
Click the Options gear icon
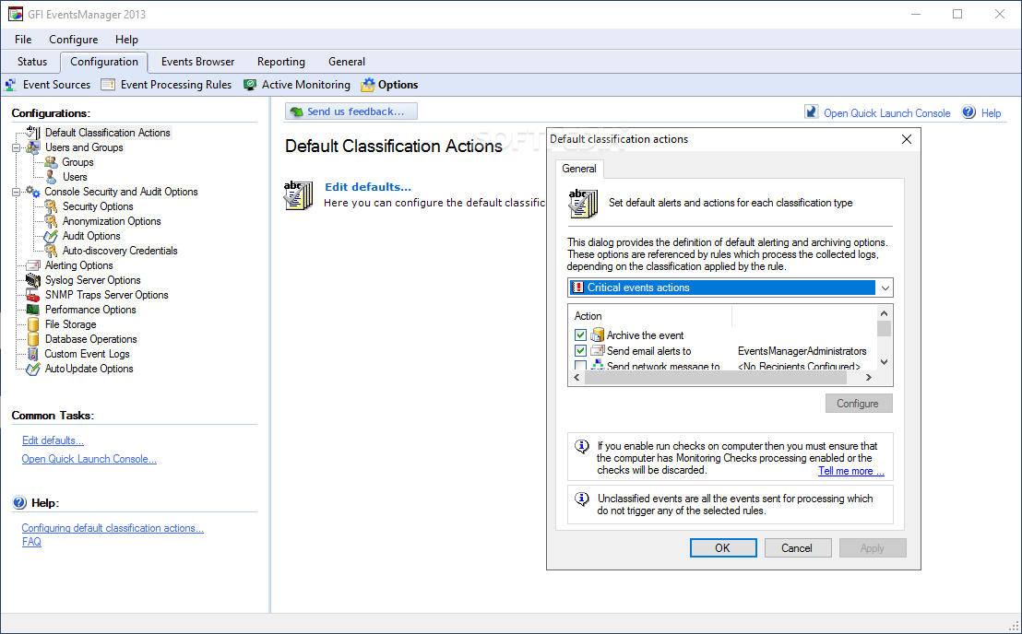tap(368, 85)
